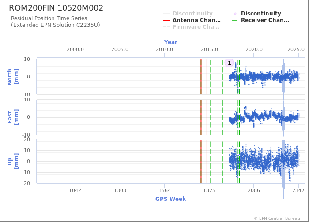The image size is (309, 222).
Task: Click the purple Discontinuity dot symbol in legend
Action: 235,14
